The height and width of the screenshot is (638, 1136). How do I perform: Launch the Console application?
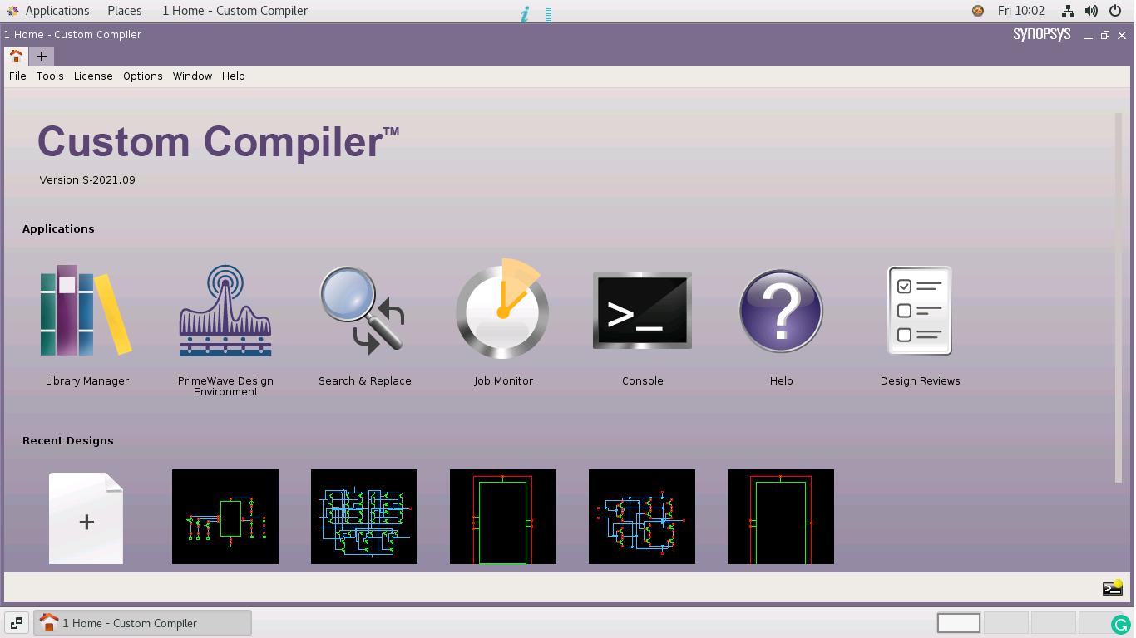(641, 311)
